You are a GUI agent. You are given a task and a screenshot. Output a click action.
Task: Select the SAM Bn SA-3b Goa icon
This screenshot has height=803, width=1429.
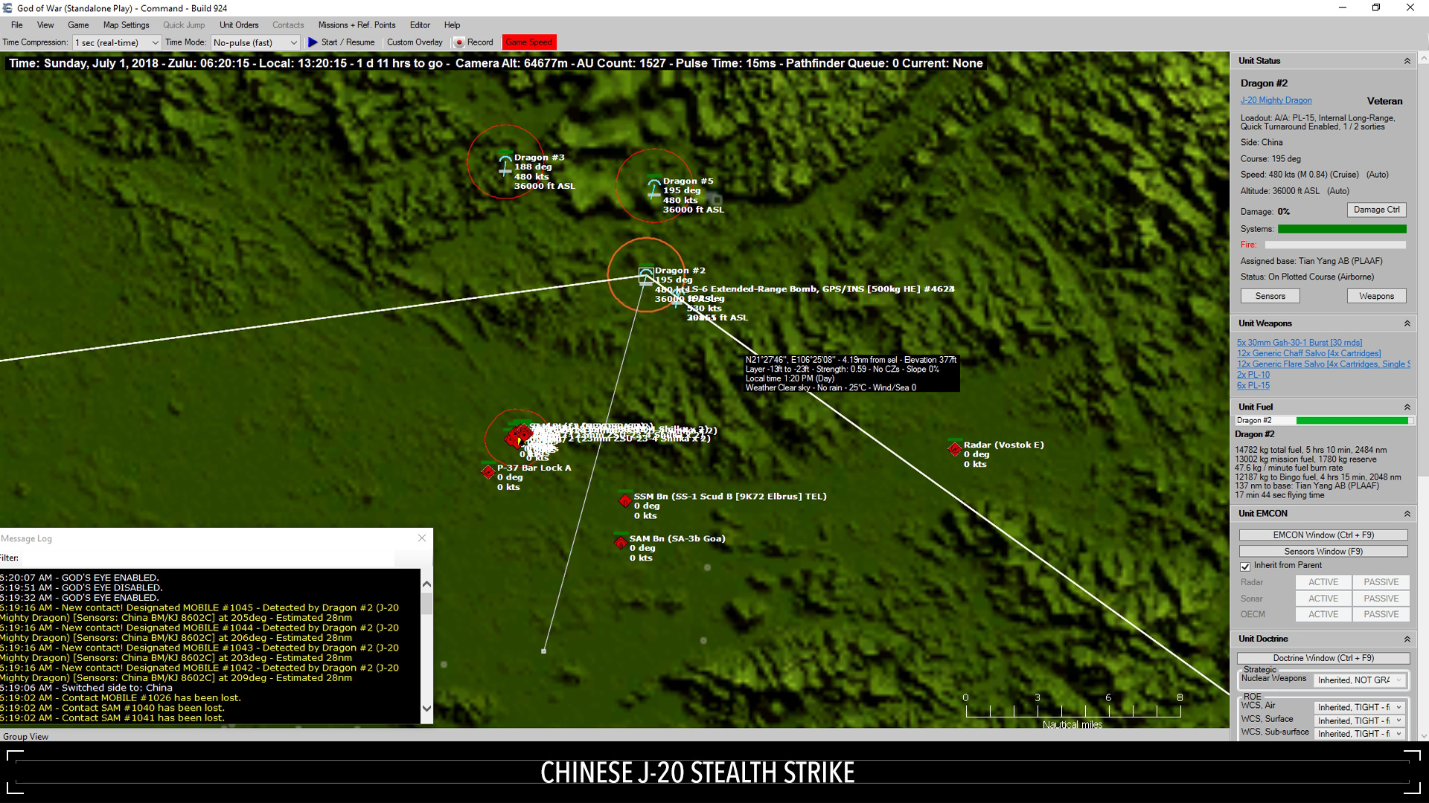[621, 543]
